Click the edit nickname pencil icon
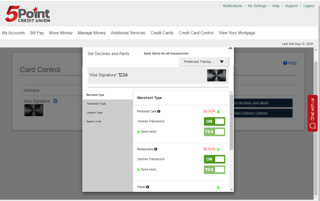This screenshot has height=201, width=320. [x=56, y=100]
